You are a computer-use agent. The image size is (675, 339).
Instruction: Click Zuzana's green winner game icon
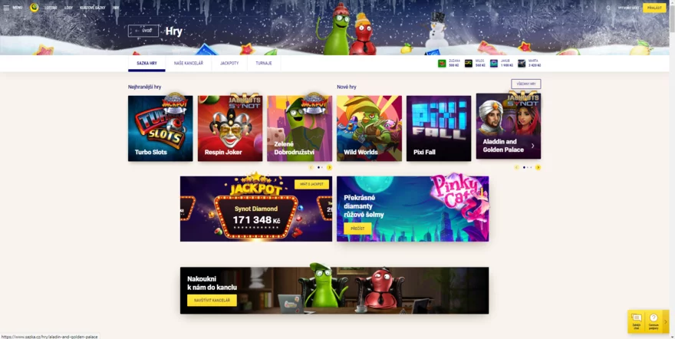click(x=442, y=64)
